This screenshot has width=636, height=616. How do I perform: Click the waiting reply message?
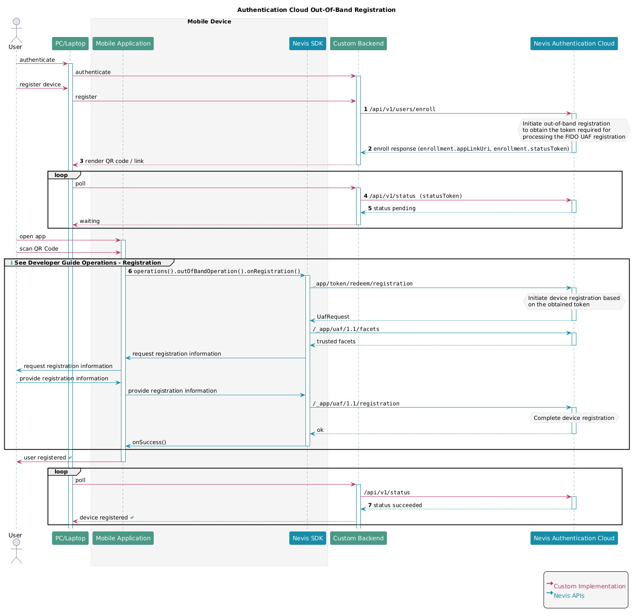pyautogui.click(x=89, y=221)
